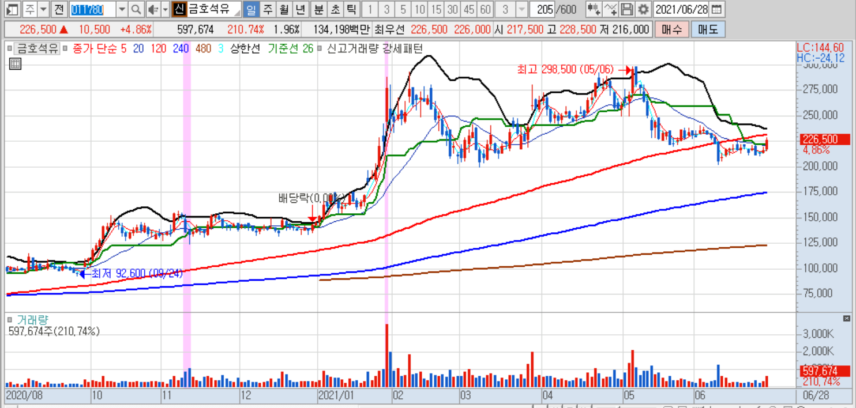856x408 pixels.
Task: Open the custom interval dropdown arrow
Action: [521, 9]
